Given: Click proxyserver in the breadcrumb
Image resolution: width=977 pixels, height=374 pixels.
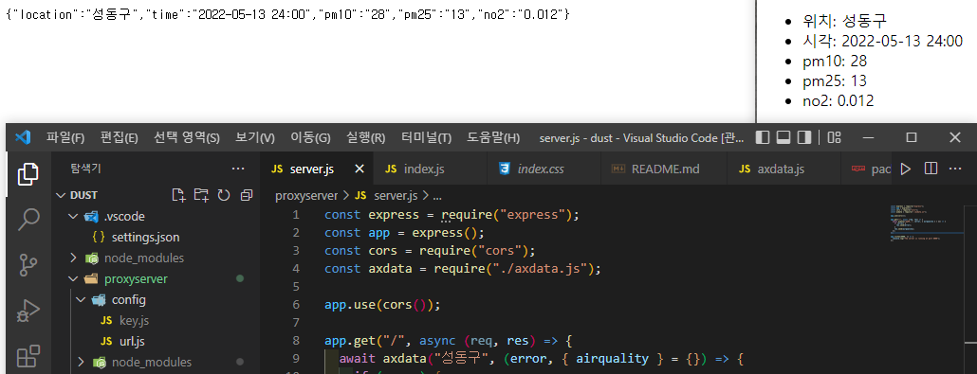Looking at the screenshot, I should coord(306,195).
